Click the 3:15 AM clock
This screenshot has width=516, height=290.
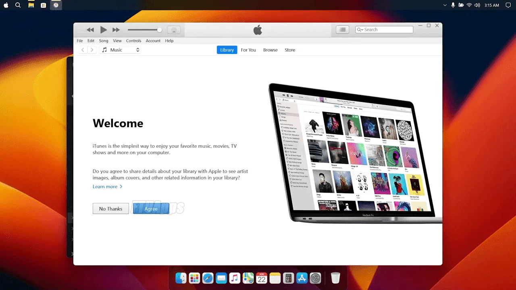[x=492, y=5]
